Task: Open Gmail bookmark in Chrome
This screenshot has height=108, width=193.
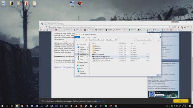Action: pyautogui.click(x=125, y=30)
